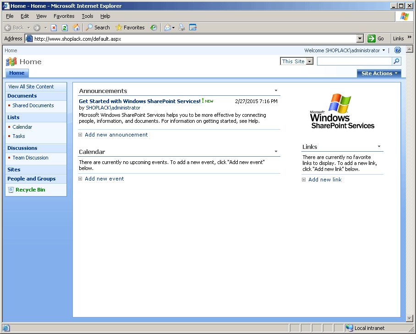
Task: Expand the Back button history dropdown arrow
Action: click(x=29, y=27)
